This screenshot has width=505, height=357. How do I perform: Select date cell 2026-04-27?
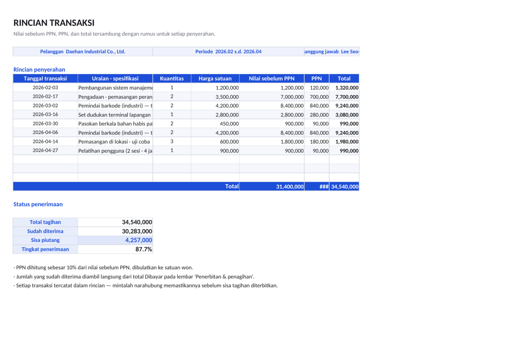click(x=45, y=150)
